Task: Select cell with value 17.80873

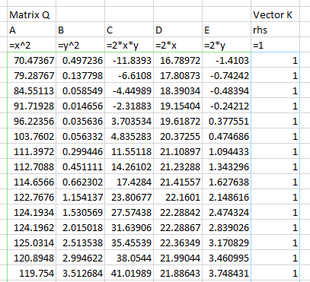Action: click(177, 75)
